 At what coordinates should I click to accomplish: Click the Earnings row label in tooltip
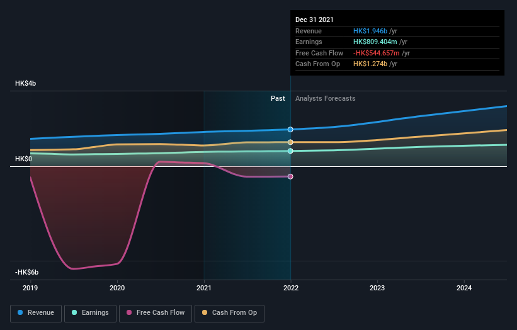click(309, 42)
